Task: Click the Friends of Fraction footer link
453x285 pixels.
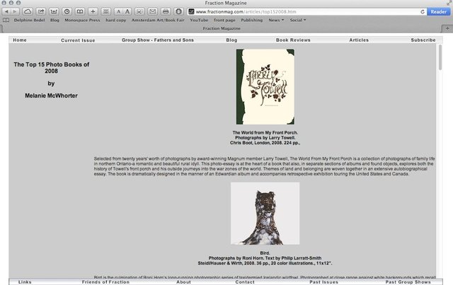Action: click(105, 281)
